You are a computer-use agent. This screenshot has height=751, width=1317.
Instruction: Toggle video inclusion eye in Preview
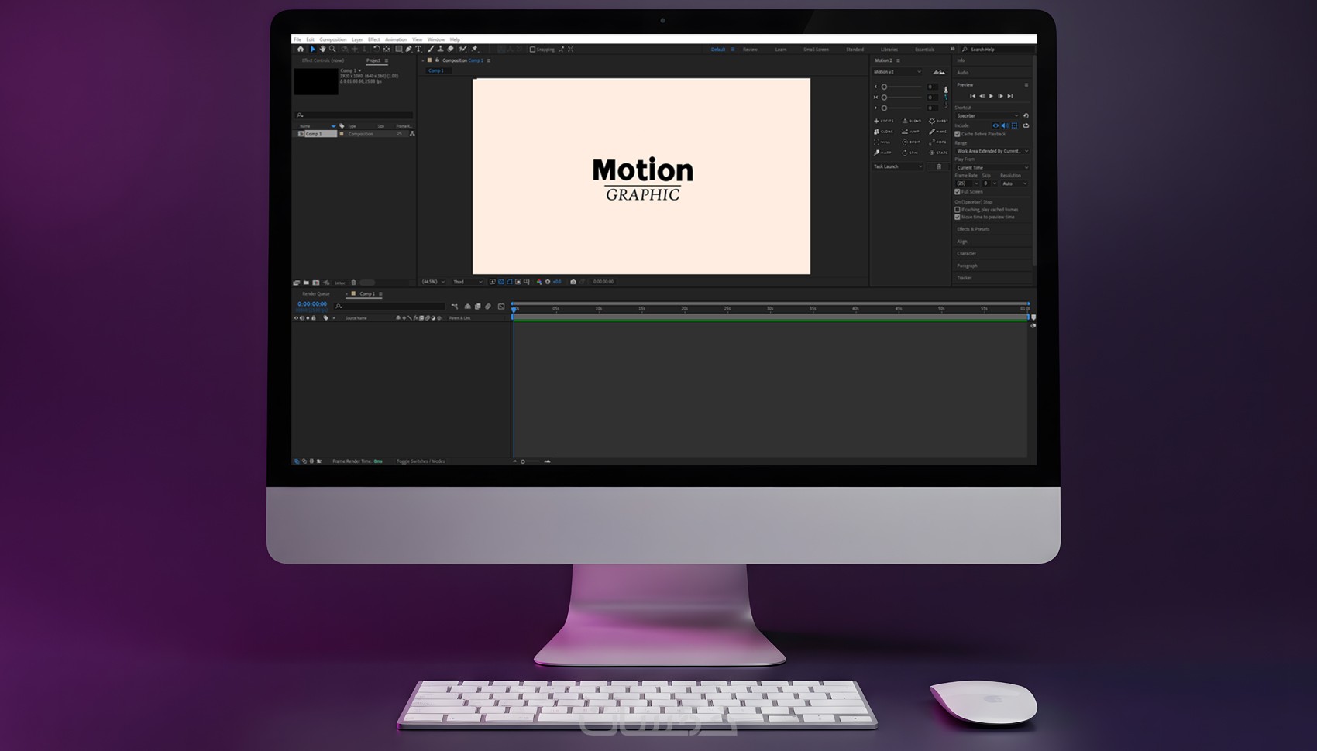[995, 125]
